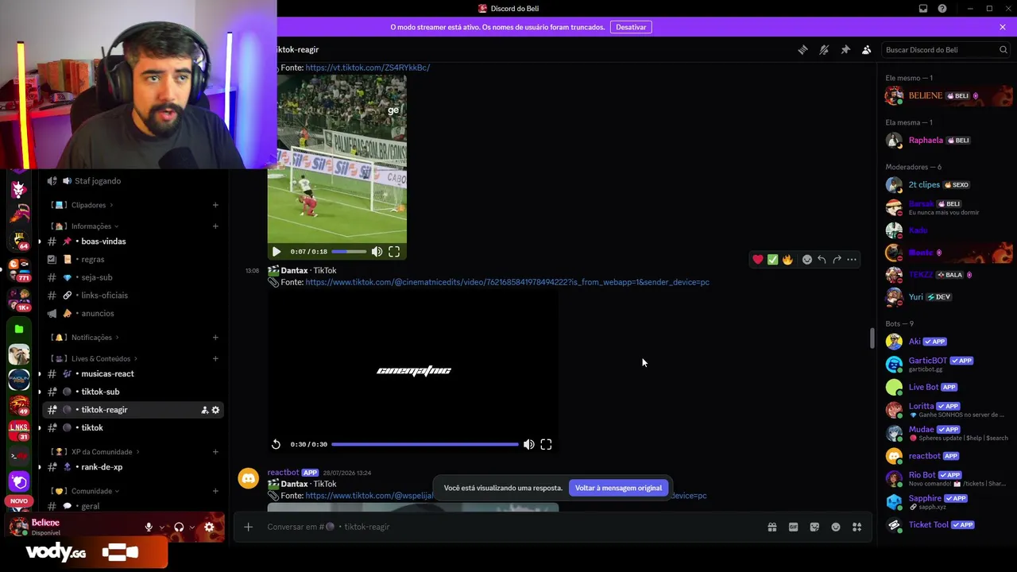Enter fullscreen on the football video
This screenshot has width=1017, height=572.
click(394, 252)
